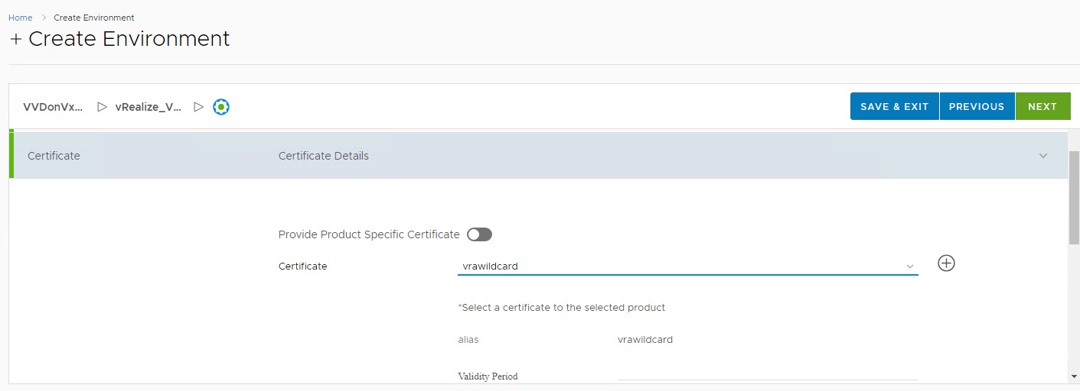Click the Certificate section label
Image resolution: width=1080 pixels, height=391 pixels.
[x=54, y=156]
